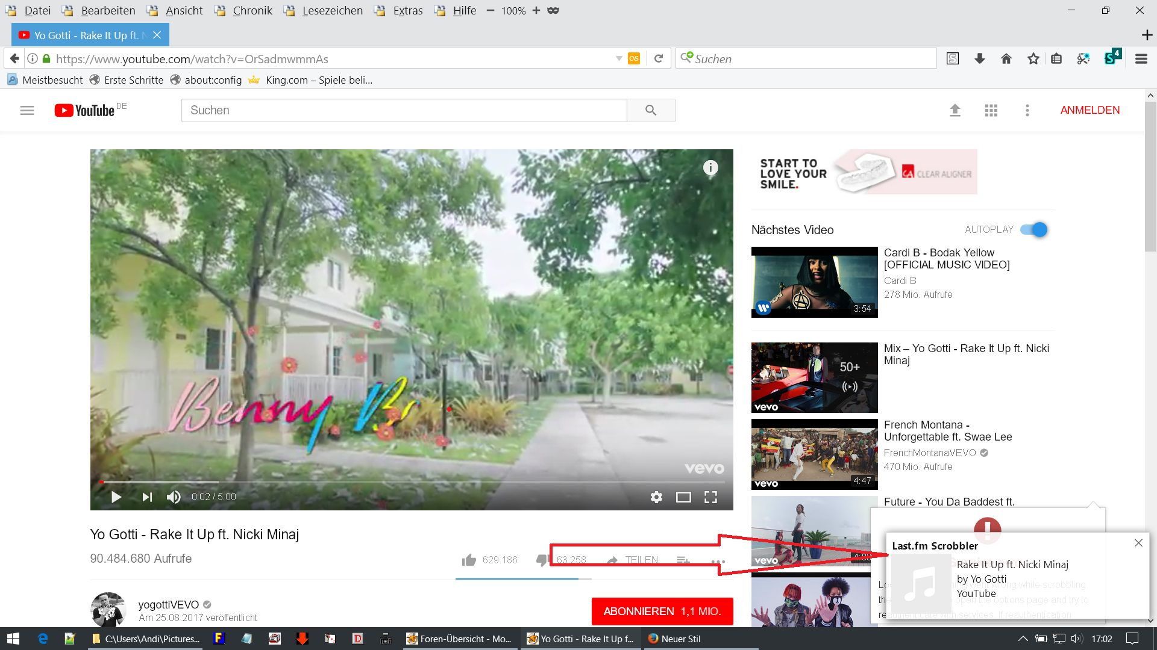Screen dimensions: 1157x650
Task: Open YouTube hamburger guide menu
Action: coord(27,111)
